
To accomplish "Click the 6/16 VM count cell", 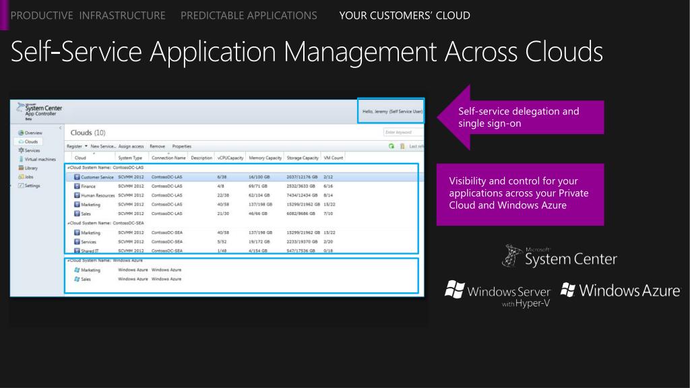I will [328, 187].
